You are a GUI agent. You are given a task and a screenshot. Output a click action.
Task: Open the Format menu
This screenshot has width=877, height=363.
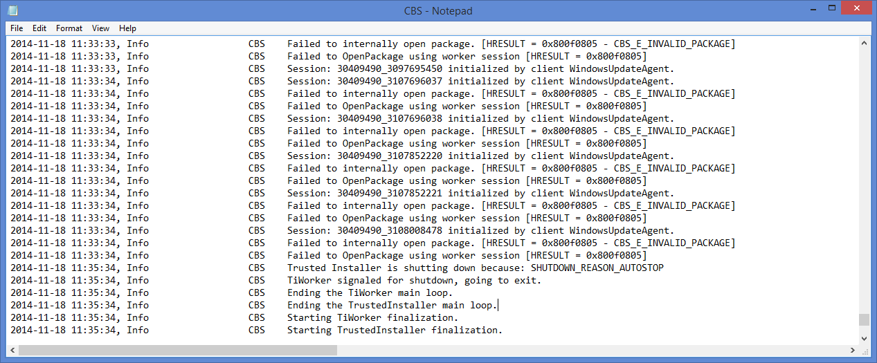coord(69,28)
